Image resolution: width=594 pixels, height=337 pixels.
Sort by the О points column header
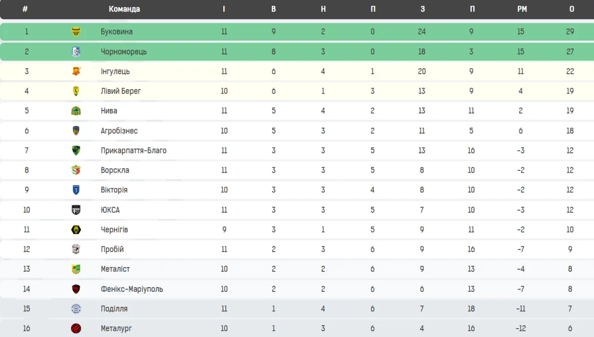pos(572,9)
